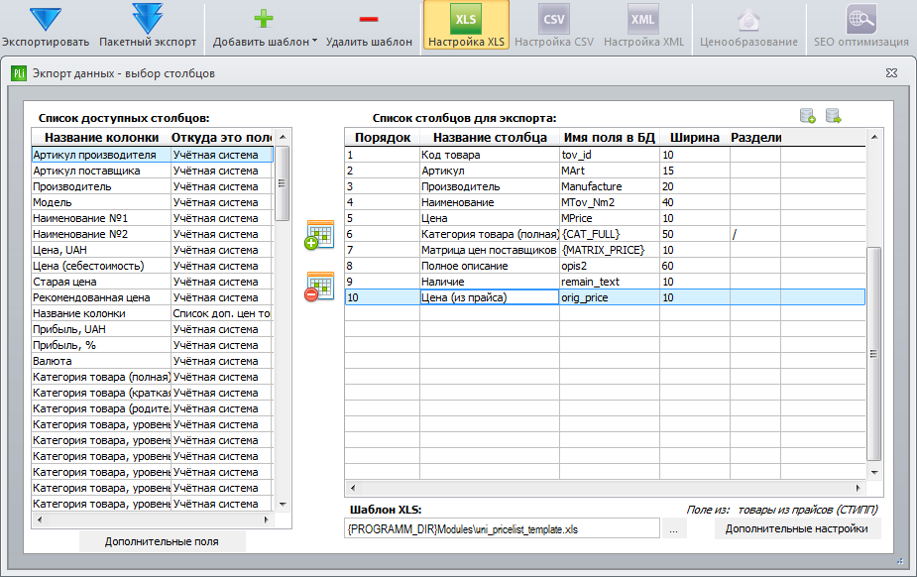Launch Пакетный экспорт from the toolbar

tap(148, 19)
